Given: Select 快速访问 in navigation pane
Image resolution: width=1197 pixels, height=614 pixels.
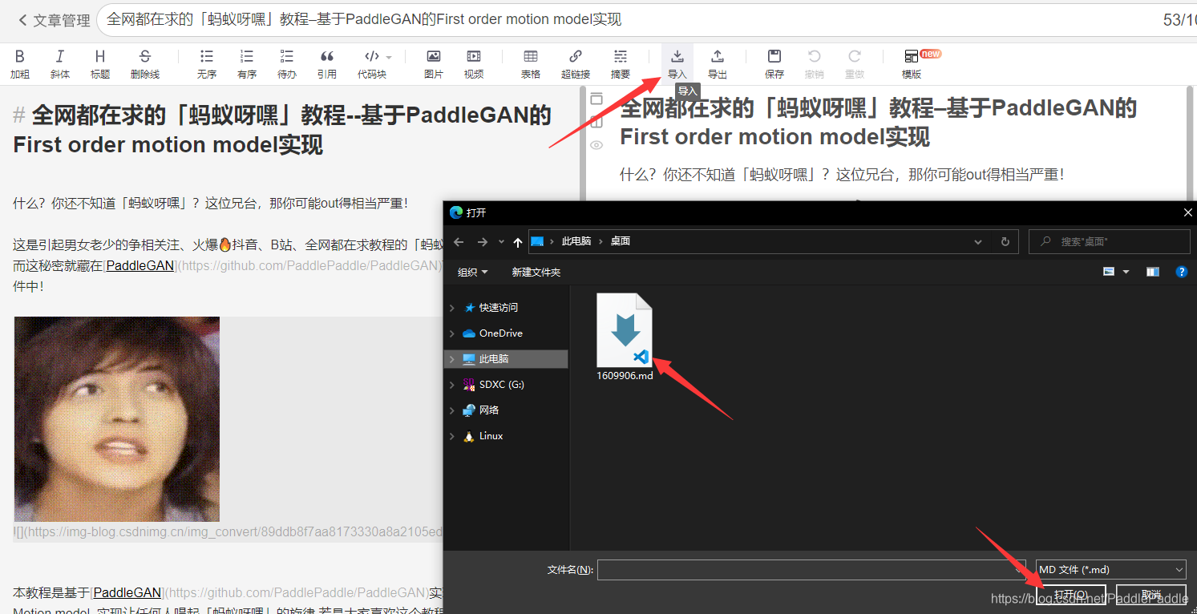Looking at the screenshot, I should pyautogui.click(x=499, y=308).
